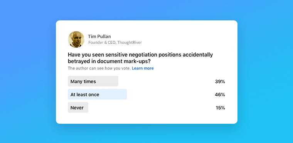
Task: Click blank card area beneath the Never option
Action: [146, 118]
